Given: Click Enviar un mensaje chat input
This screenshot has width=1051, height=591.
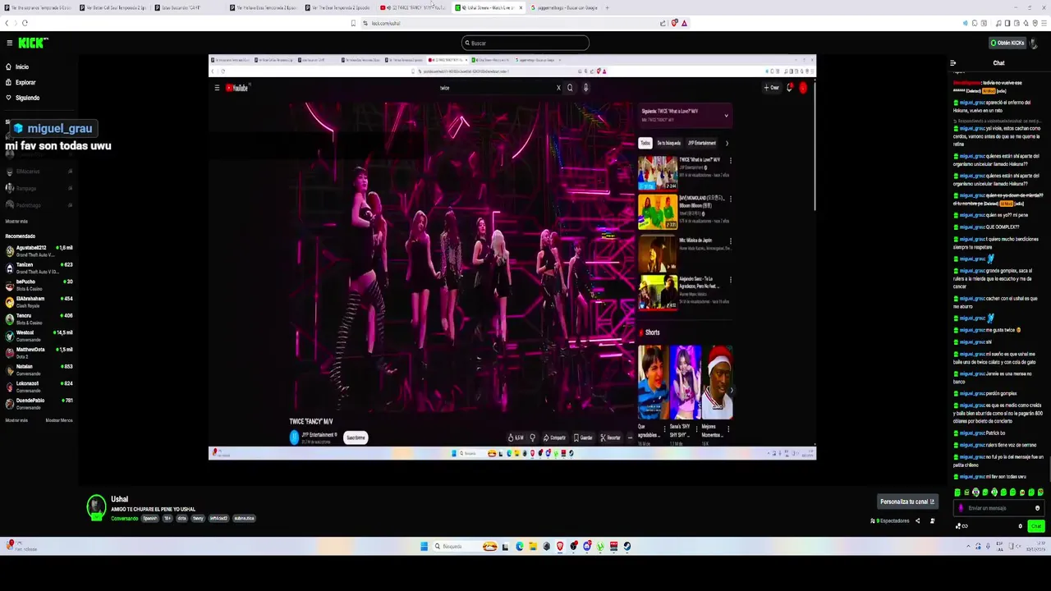Looking at the screenshot, I should (x=999, y=508).
